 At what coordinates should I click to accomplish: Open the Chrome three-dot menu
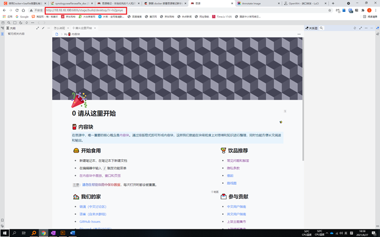click(x=376, y=10)
